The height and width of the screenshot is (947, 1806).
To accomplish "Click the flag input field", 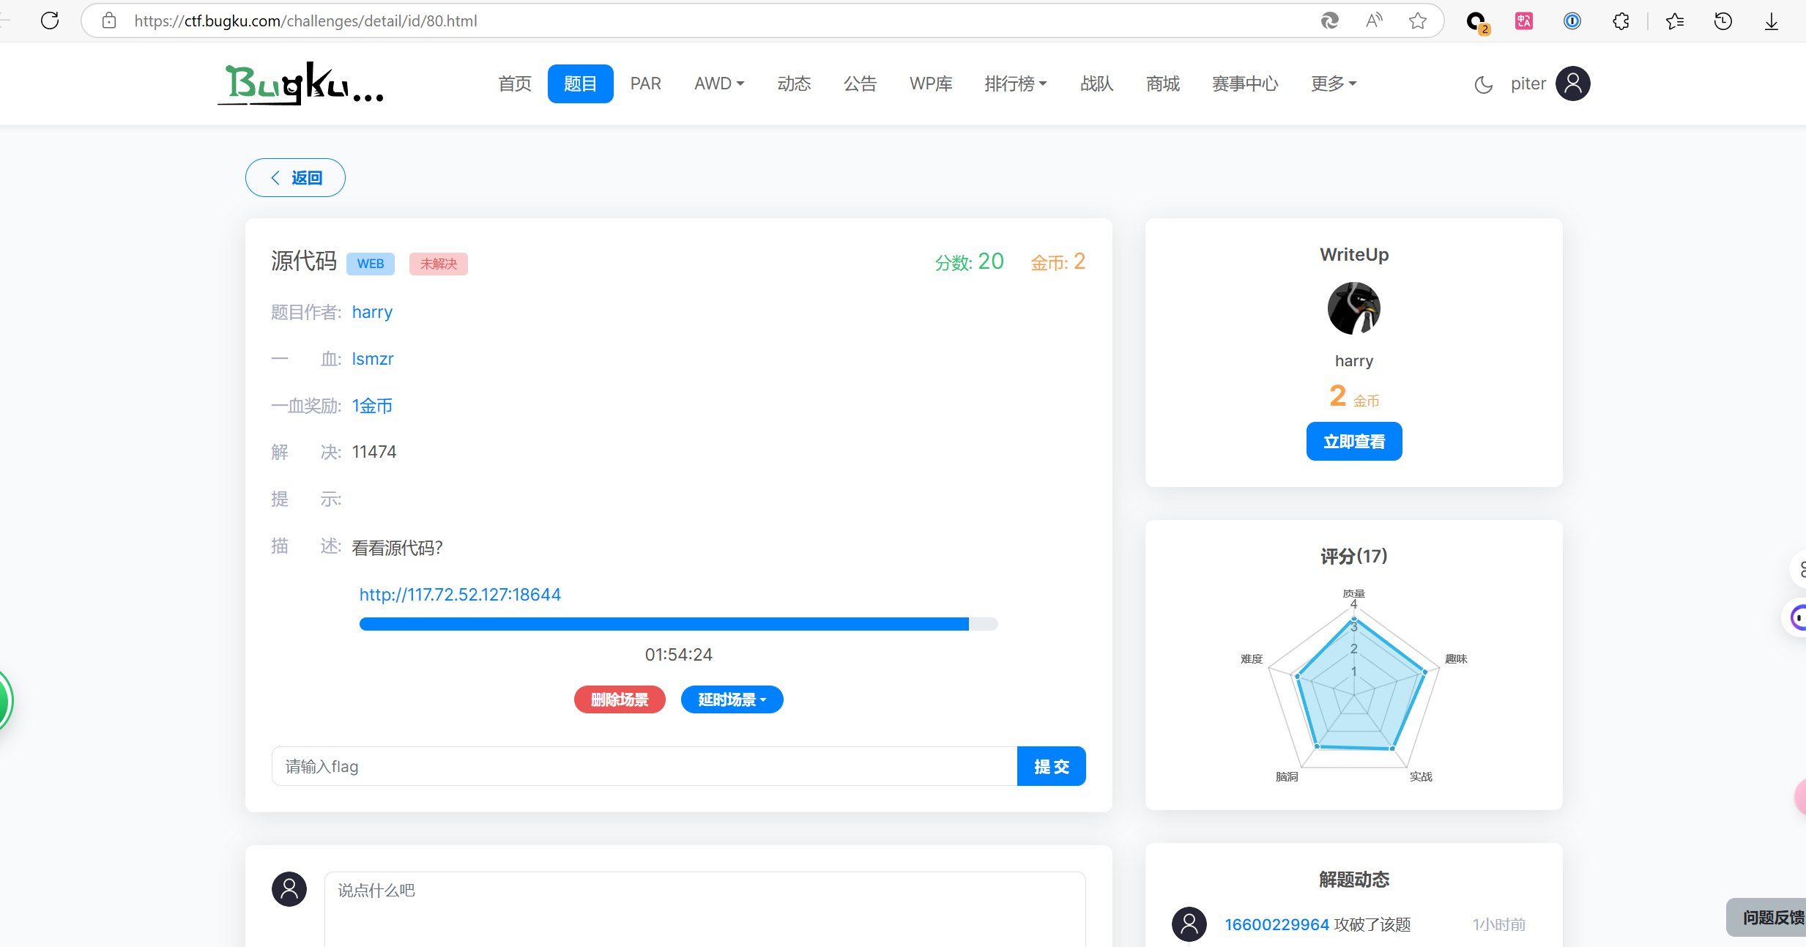I will (644, 766).
